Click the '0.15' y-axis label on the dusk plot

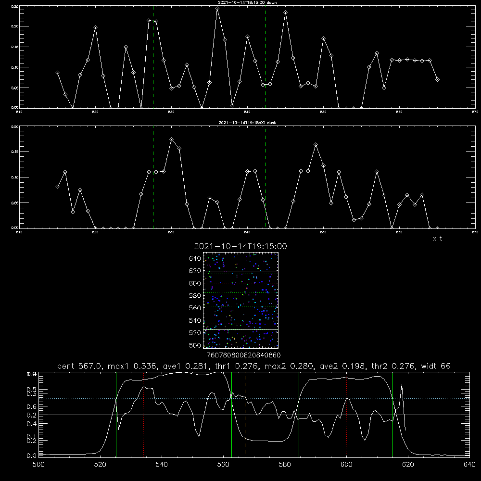(x=15, y=152)
